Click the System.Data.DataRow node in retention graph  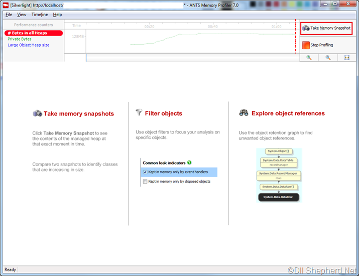tap(278, 197)
